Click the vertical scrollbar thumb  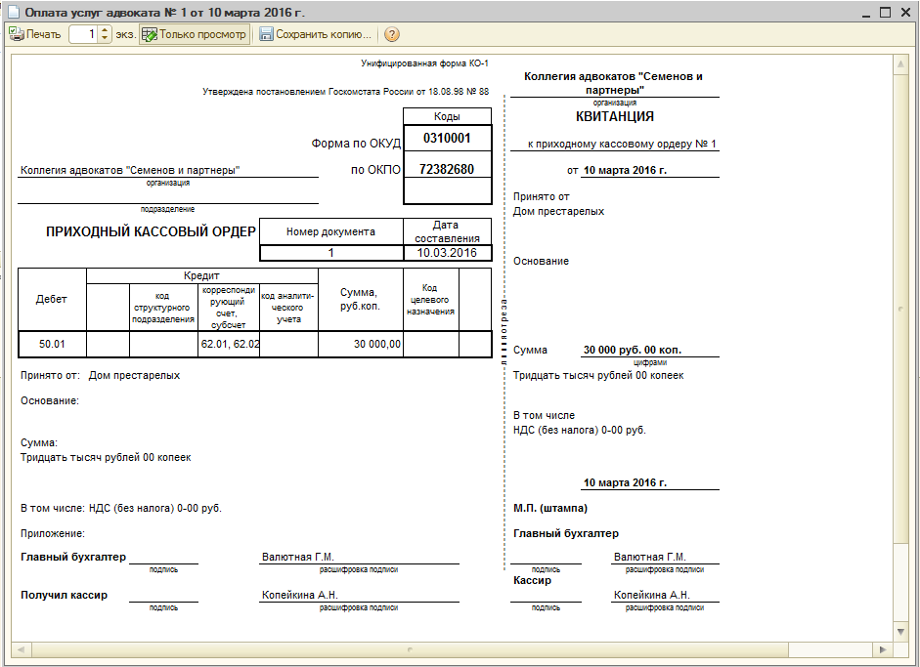pos(900,309)
